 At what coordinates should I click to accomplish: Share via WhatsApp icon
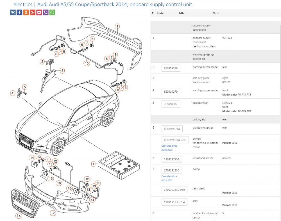pyautogui.click(x=52, y=12)
